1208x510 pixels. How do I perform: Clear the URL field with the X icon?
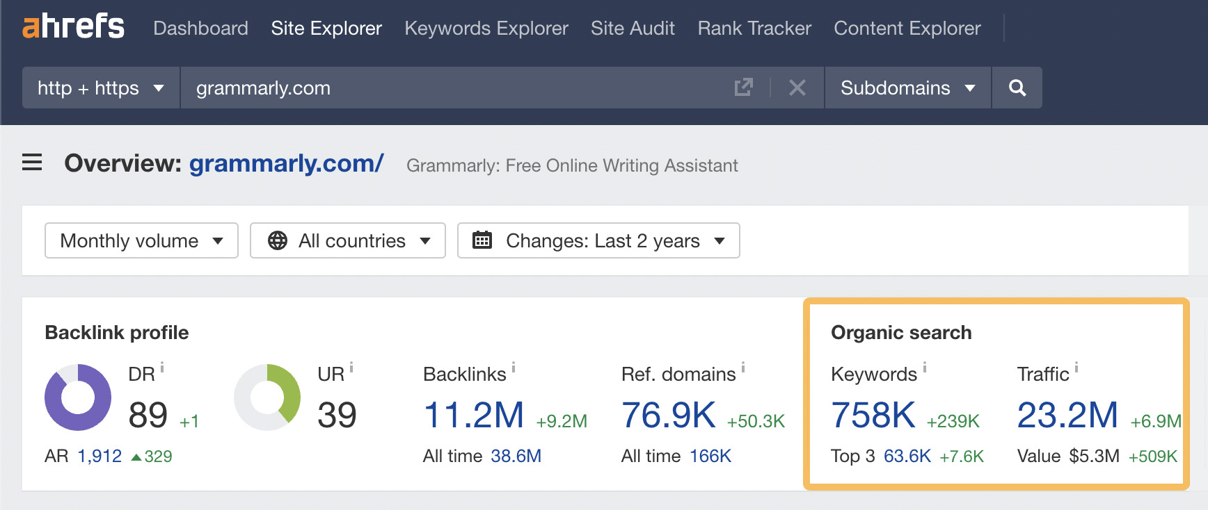797,88
